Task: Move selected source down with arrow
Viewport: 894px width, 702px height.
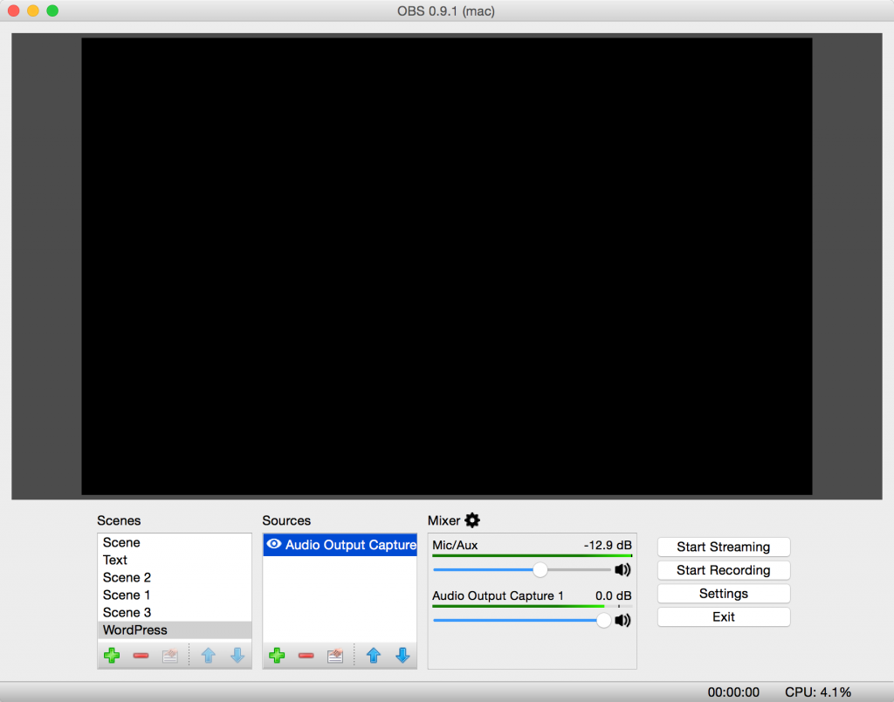Action: pos(402,655)
